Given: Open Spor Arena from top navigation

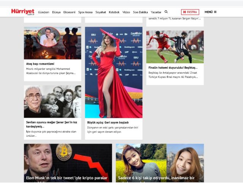Looking at the screenshot, I should [85, 12].
